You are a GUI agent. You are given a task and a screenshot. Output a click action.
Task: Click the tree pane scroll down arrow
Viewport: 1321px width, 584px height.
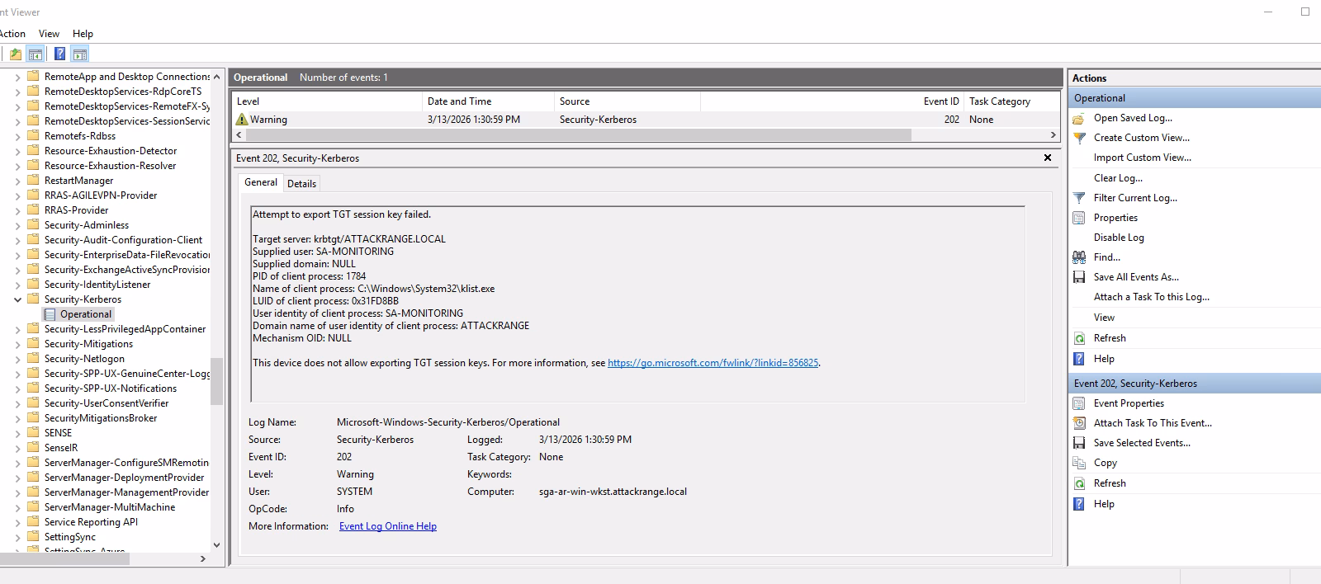coord(216,544)
